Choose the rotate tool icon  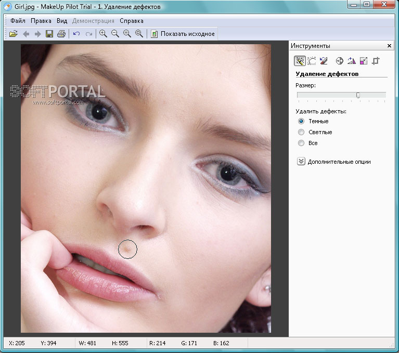(352, 61)
